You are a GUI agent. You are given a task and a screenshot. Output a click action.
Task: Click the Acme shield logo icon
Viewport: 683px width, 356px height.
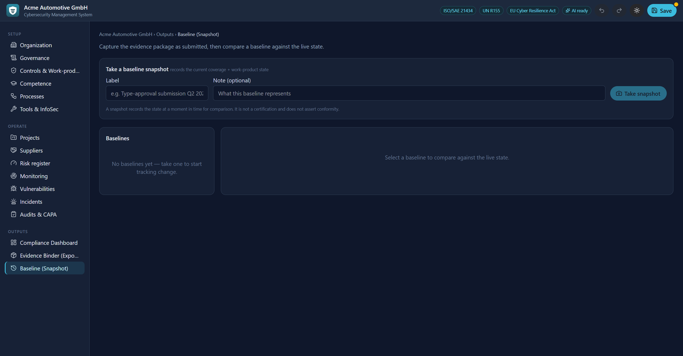[x=13, y=11]
